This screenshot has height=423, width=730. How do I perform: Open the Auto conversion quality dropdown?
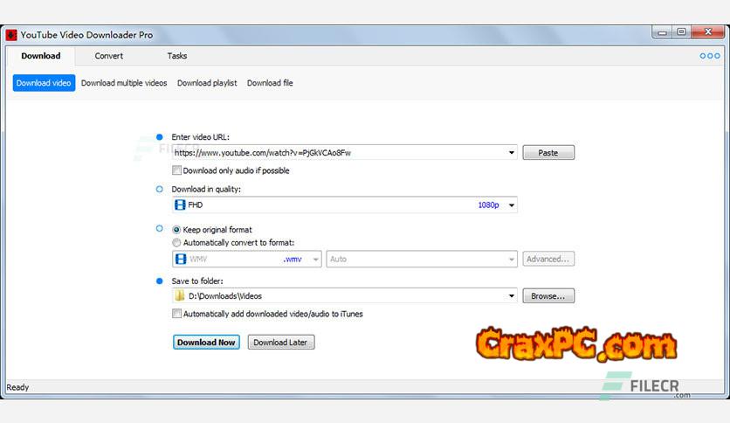[511, 259]
